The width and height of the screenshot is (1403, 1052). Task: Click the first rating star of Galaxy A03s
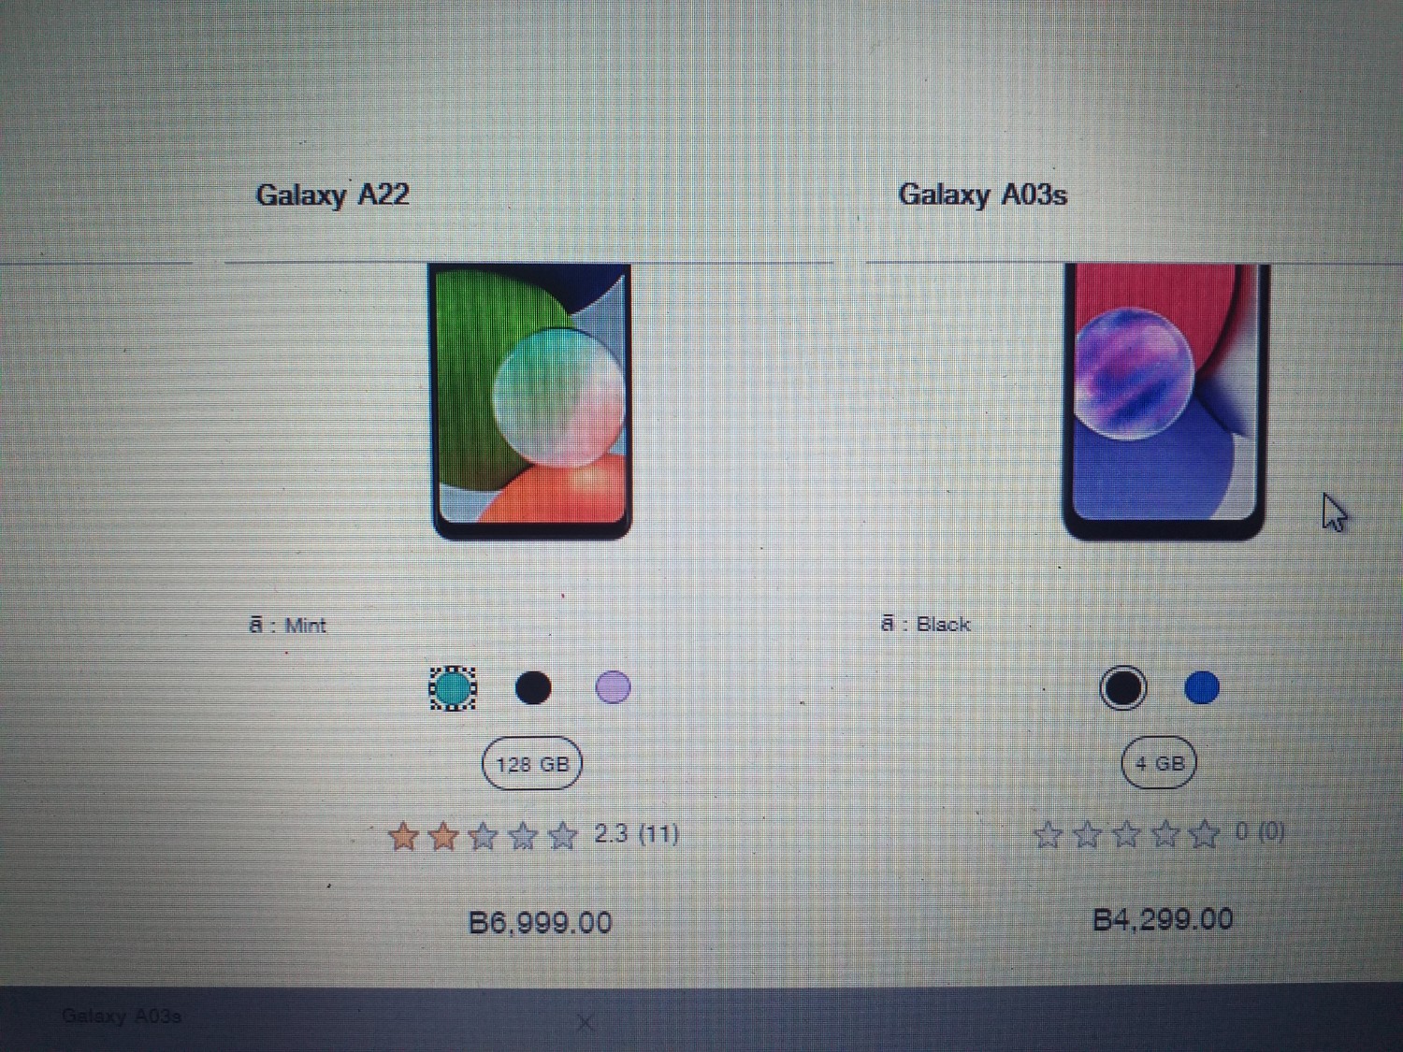pyautogui.click(x=1048, y=833)
